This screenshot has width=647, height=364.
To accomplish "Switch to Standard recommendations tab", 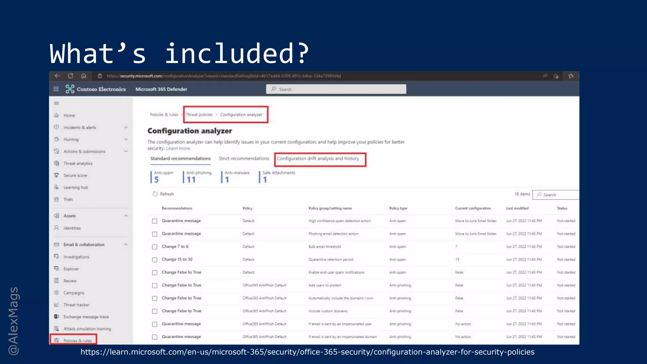I will coord(180,159).
